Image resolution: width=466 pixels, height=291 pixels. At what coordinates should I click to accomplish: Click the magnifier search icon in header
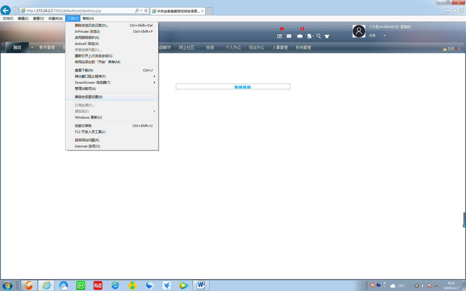(319, 36)
